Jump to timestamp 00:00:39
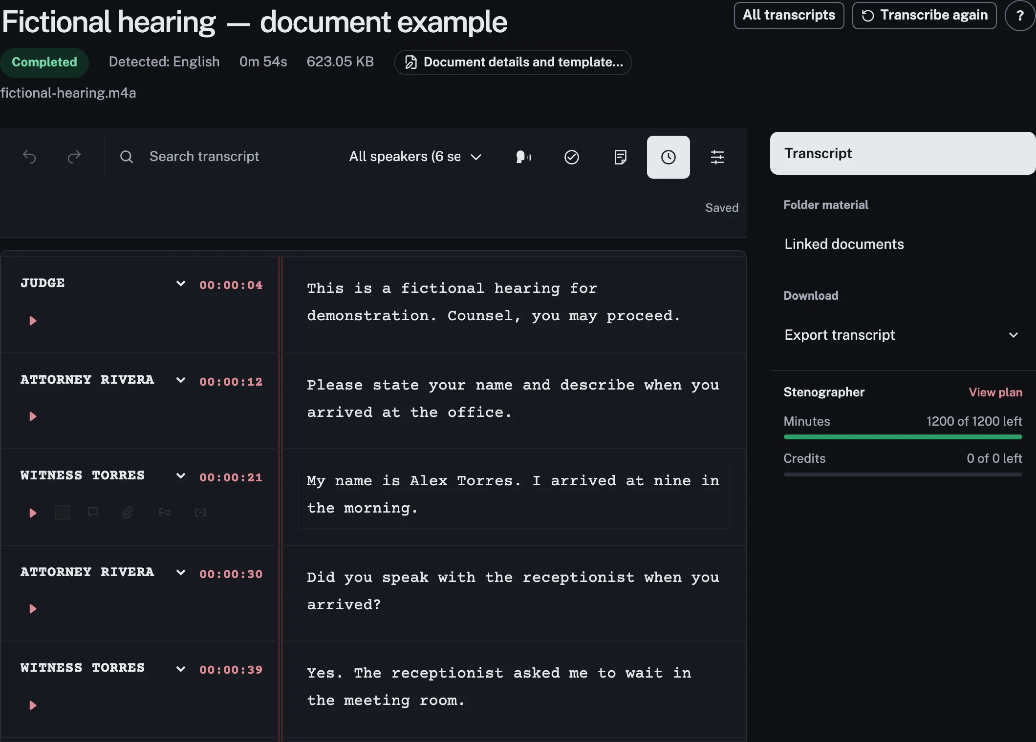 click(231, 670)
